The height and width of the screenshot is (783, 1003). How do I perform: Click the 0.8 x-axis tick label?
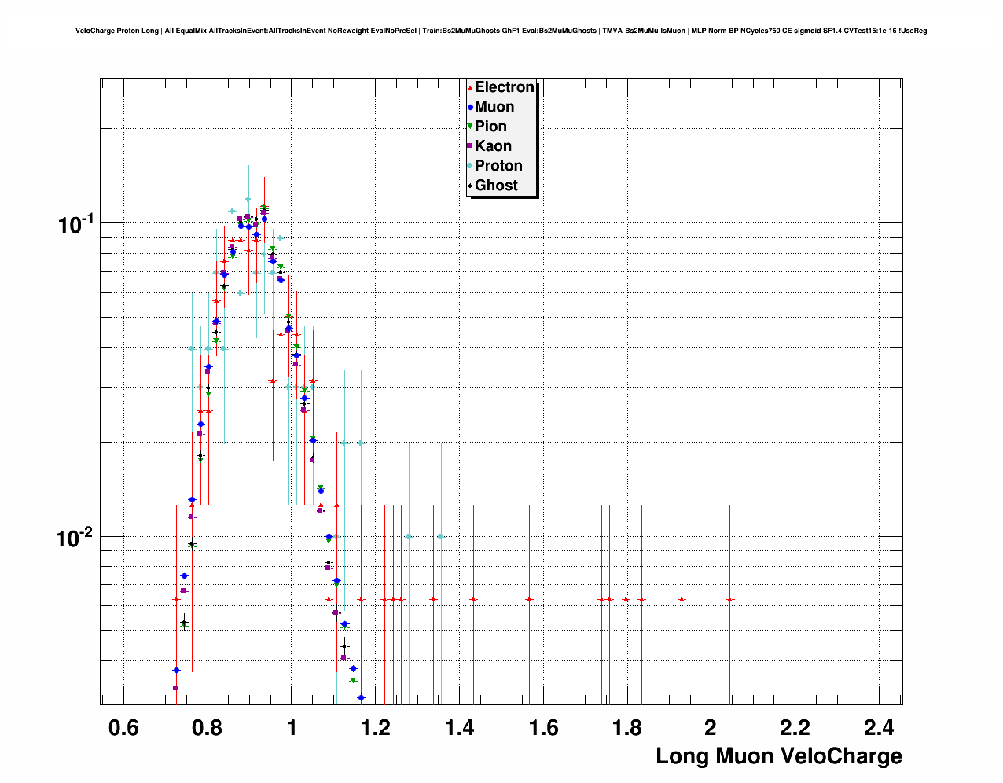(208, 728)
